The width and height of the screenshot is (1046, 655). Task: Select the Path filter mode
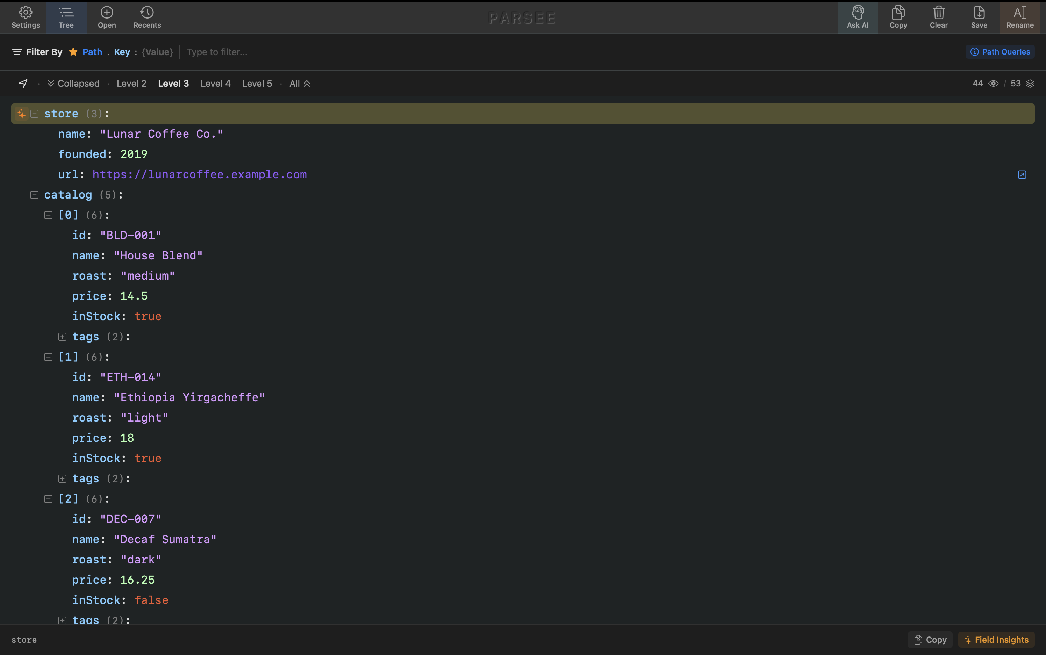[x=92, y=52]
